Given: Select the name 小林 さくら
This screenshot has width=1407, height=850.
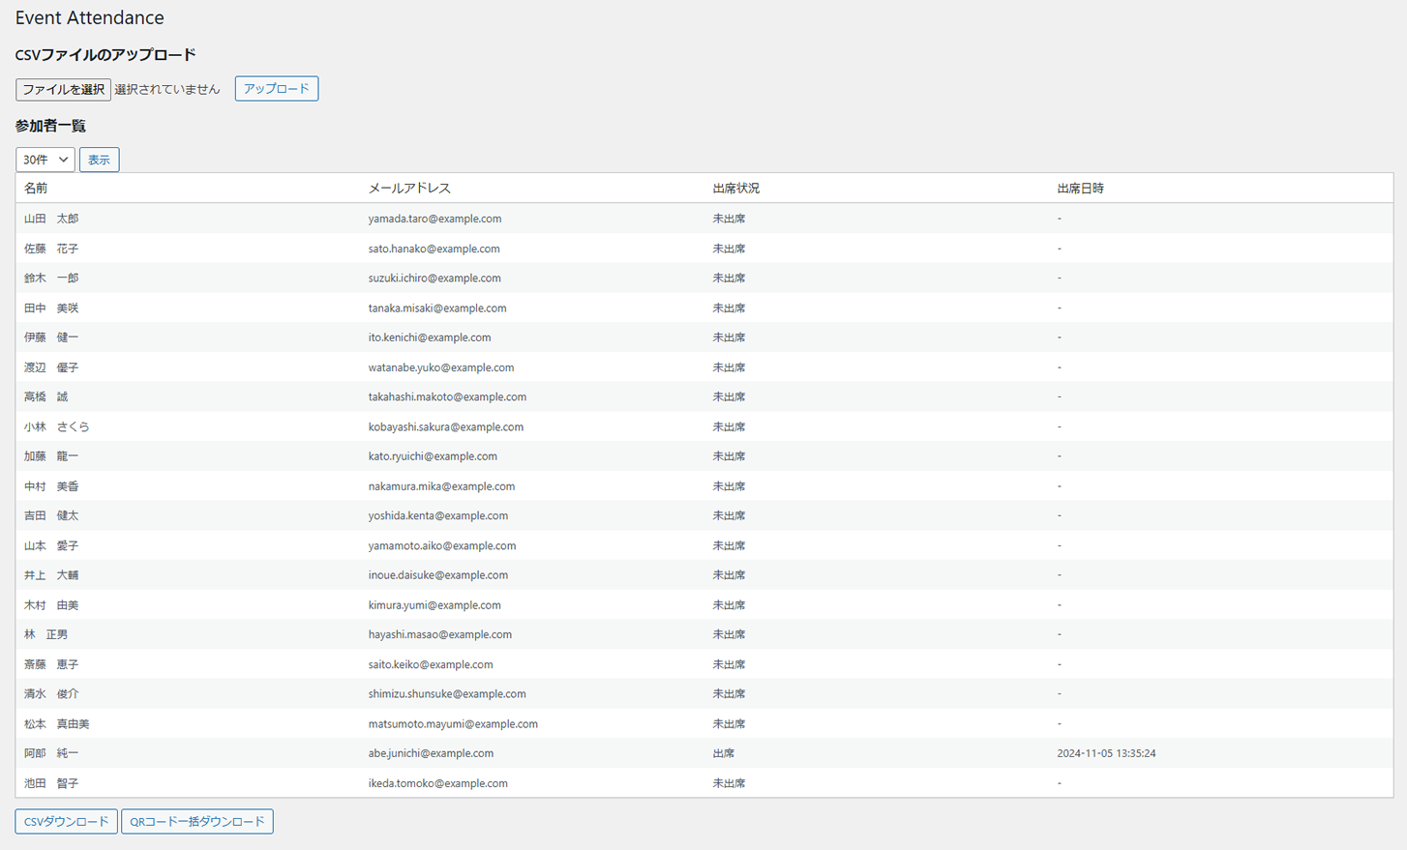Looking at the screenshot, I should coord(56,426).
